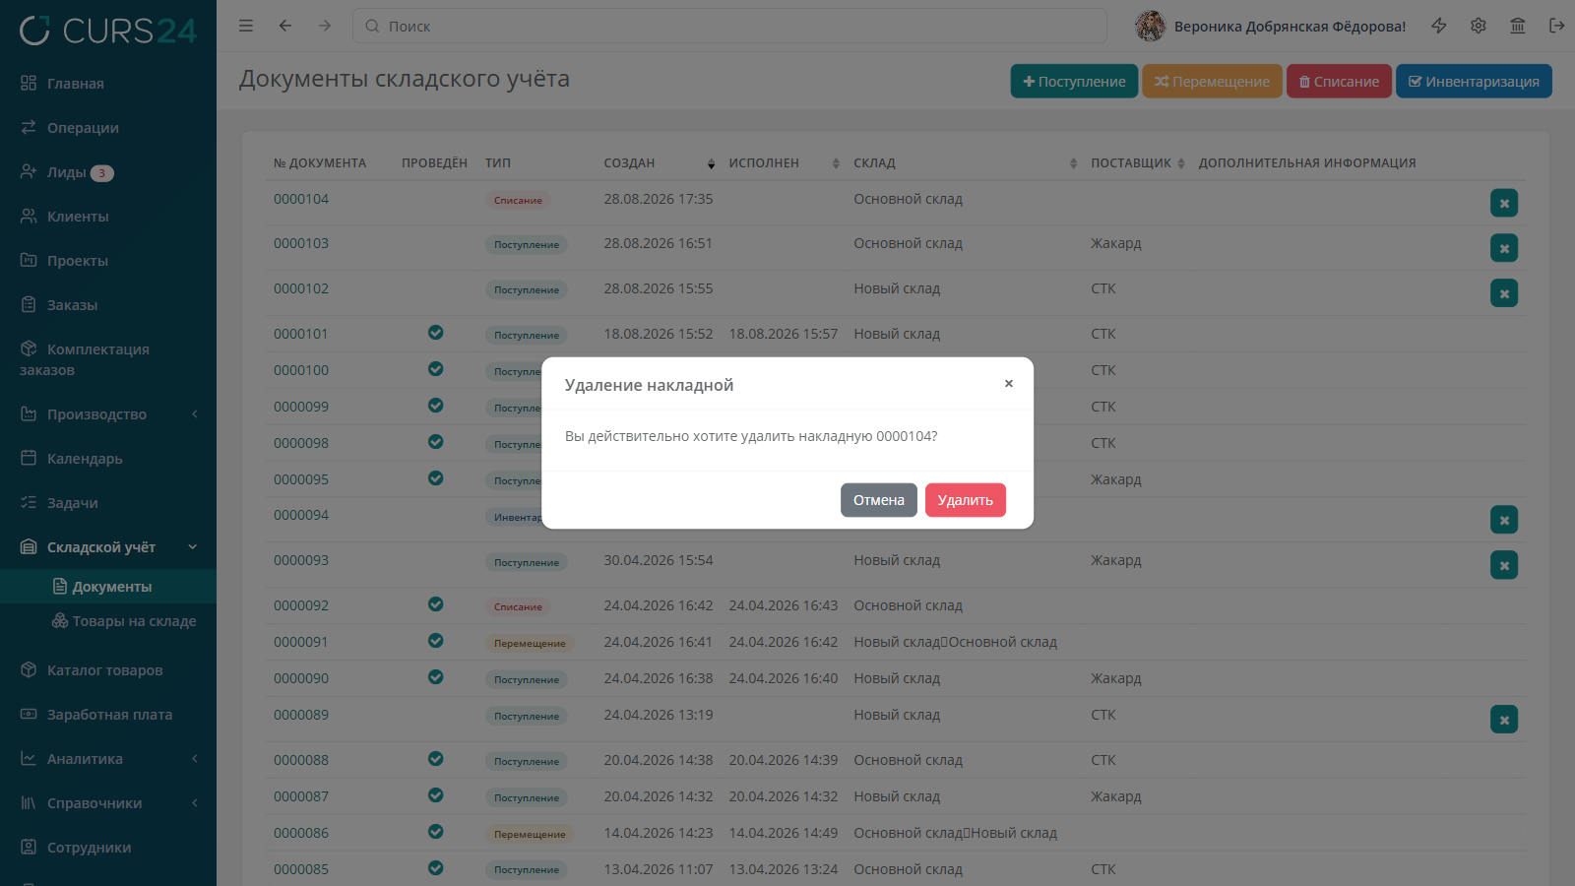1575x886 pixels.
Task: Start a new Инвентаризация document
Action: click(1474, 82)
